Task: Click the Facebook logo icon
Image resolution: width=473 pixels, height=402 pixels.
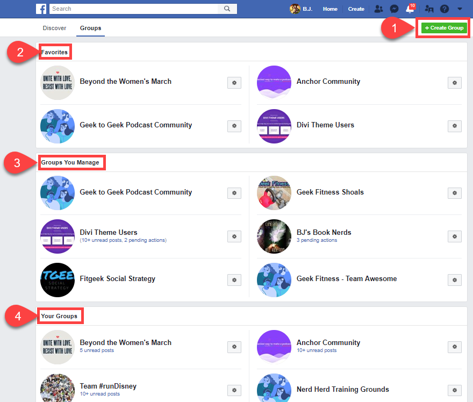Action: pyautogui.click(x=41, y=9)
